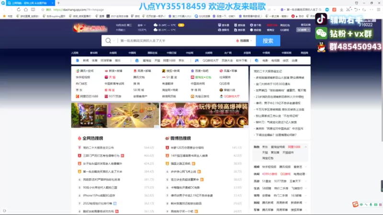383x215 pixels.
Task: Open 人民网 in the media nav row
Action: (75, 53)
